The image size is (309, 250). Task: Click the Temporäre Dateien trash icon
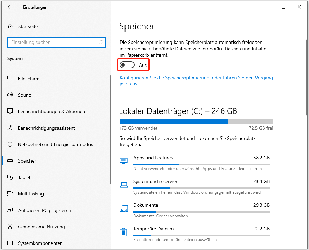point(123,232)
